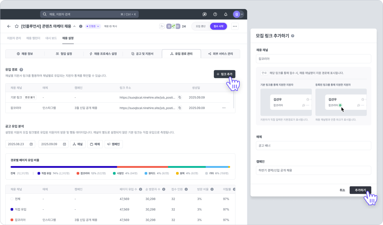Click the 링크 추가 button
This screenshot has height=225, width=383.
[x=224, y=74]
